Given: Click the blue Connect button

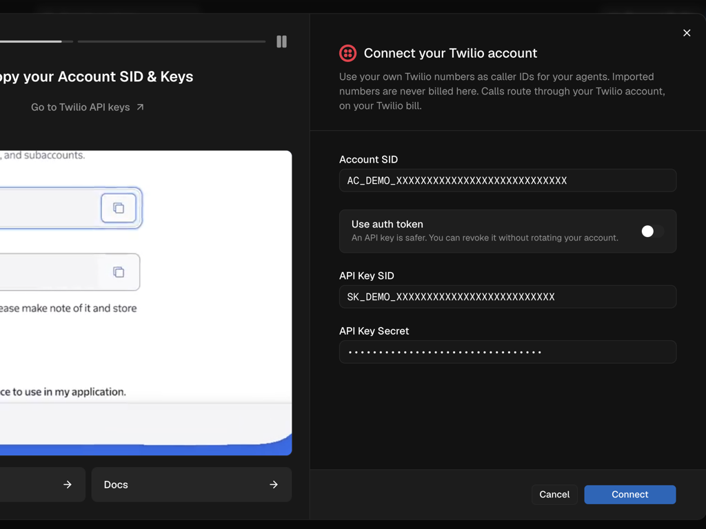Looking at the screenshot, I should point(630,495).
